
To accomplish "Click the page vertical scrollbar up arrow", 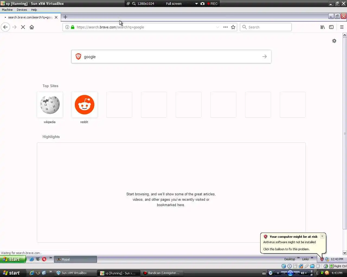I will pyautogui.click(x=345, y=35).
